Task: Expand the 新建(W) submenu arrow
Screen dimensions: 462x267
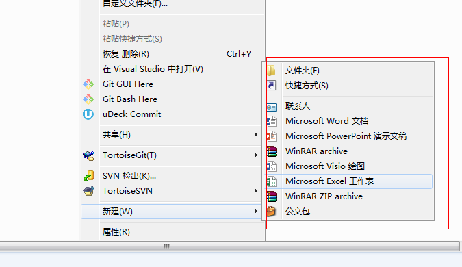Action: pos(256,212)
